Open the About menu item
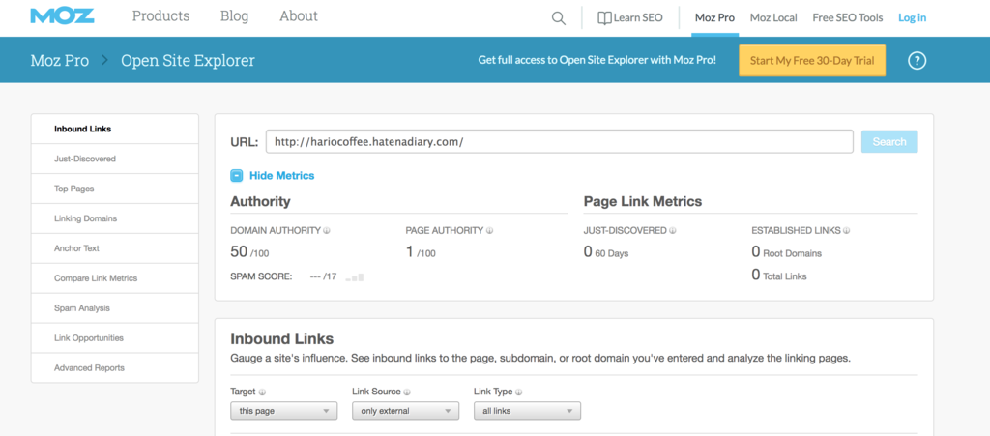The height and width of the screenshot is (436, 990). (x=299, y=15)
